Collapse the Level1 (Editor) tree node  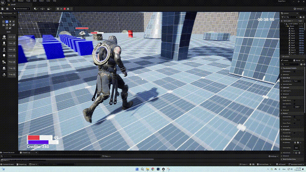coord(285,24)
